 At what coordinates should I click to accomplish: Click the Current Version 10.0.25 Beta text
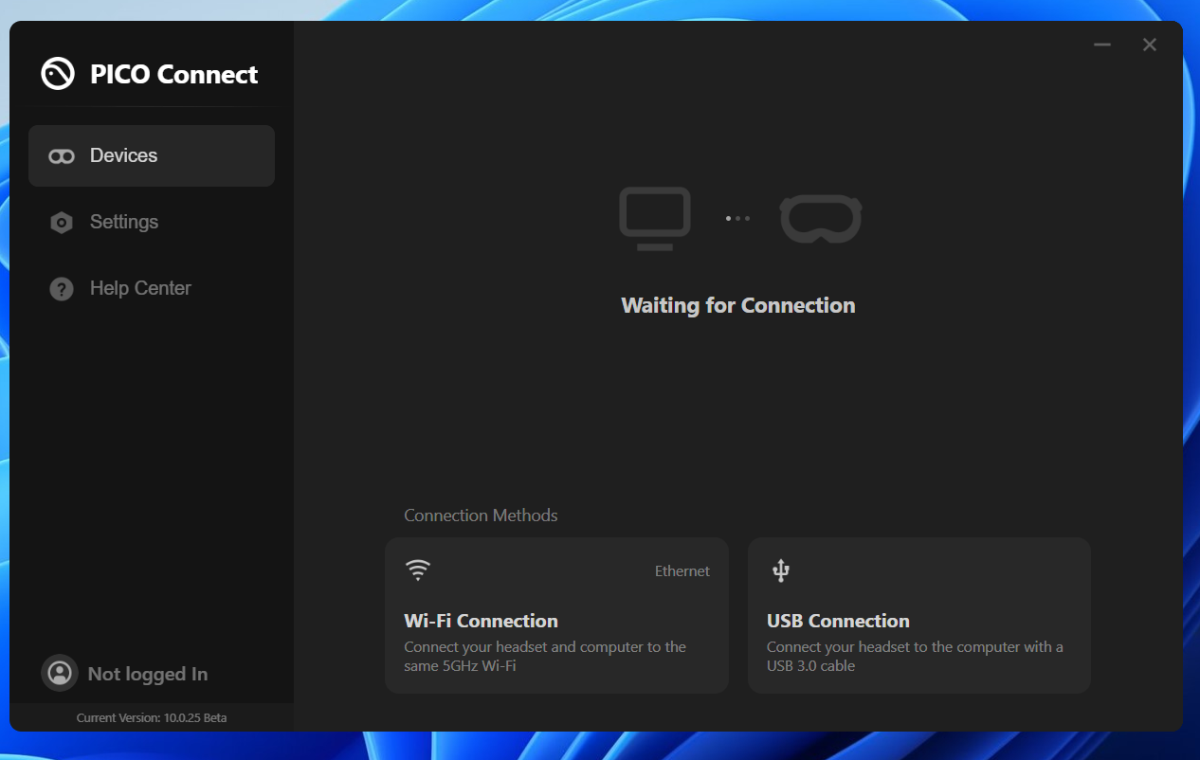152,717
